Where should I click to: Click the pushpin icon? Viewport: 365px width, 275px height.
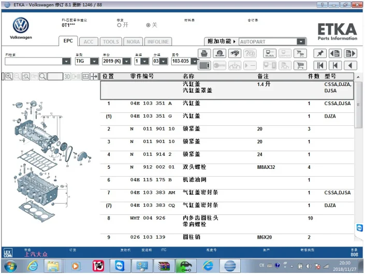(320, 53)
